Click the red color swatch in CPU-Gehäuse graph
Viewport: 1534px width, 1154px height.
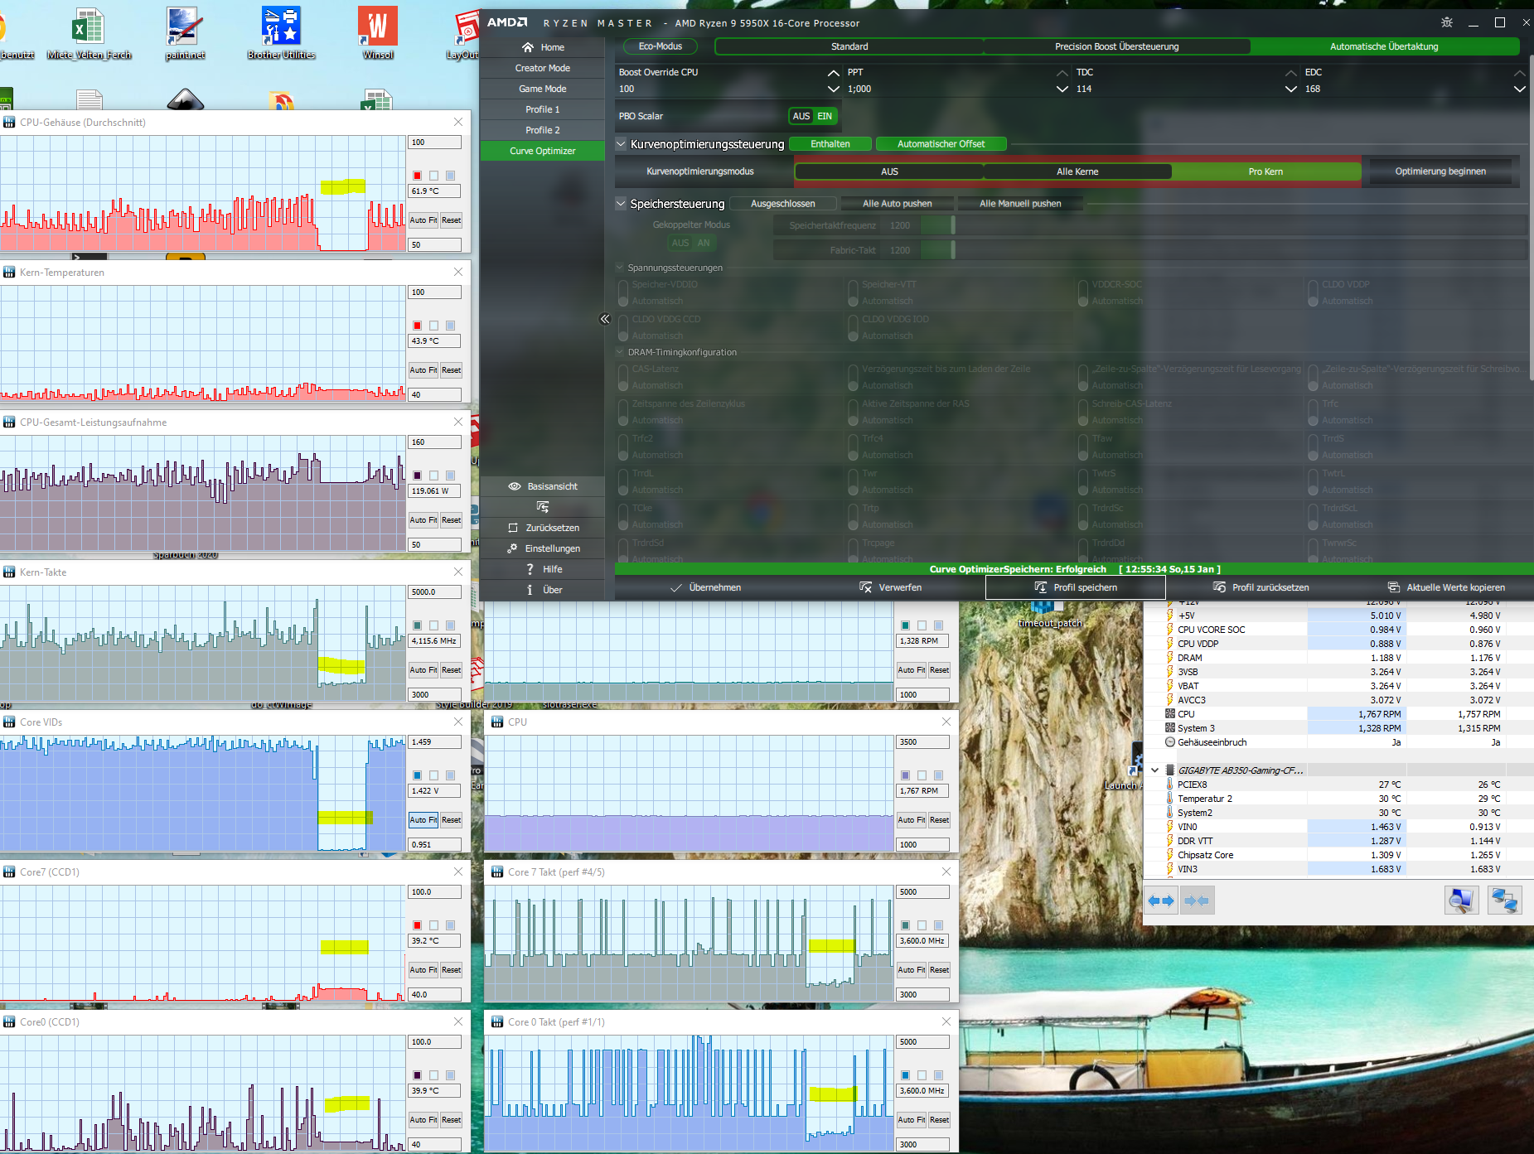[418, 176]
